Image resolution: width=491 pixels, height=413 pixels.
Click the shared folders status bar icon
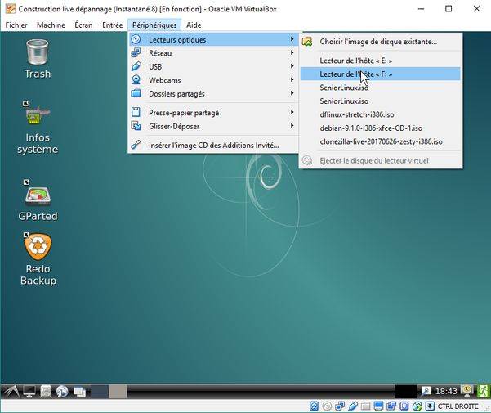click(365, 406)
